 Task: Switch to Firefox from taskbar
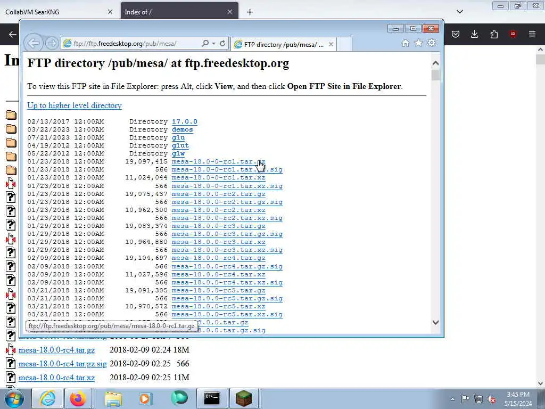[78, 398]
